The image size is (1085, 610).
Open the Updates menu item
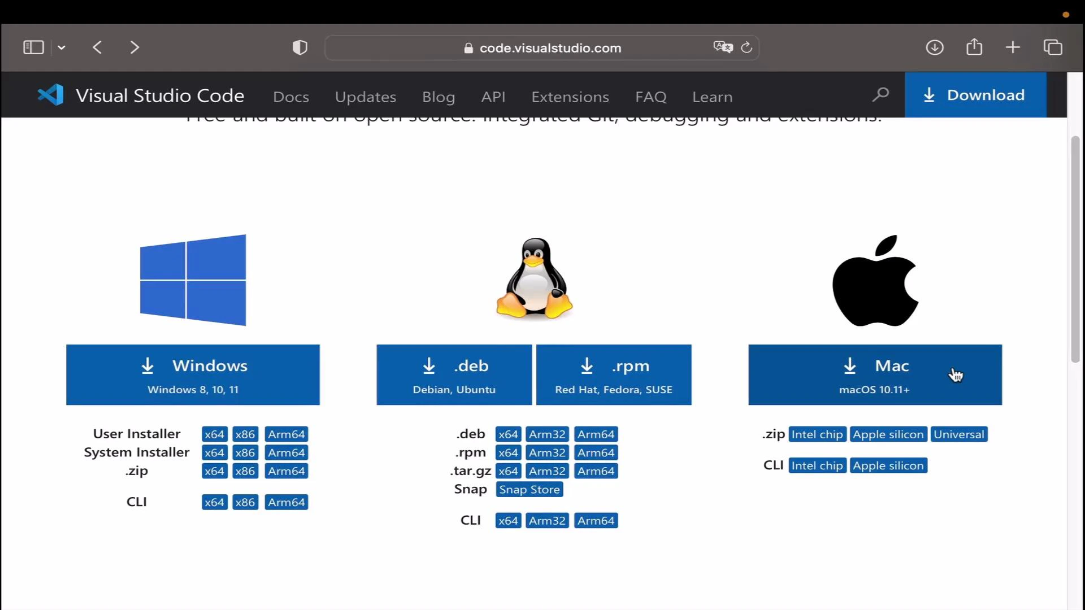tap(366, 97)
